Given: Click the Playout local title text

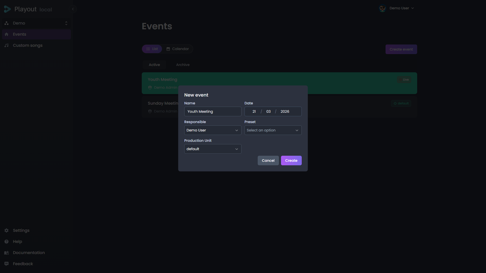Looking at the screenshot, I should pyautogui.click(x=33, y=9).
